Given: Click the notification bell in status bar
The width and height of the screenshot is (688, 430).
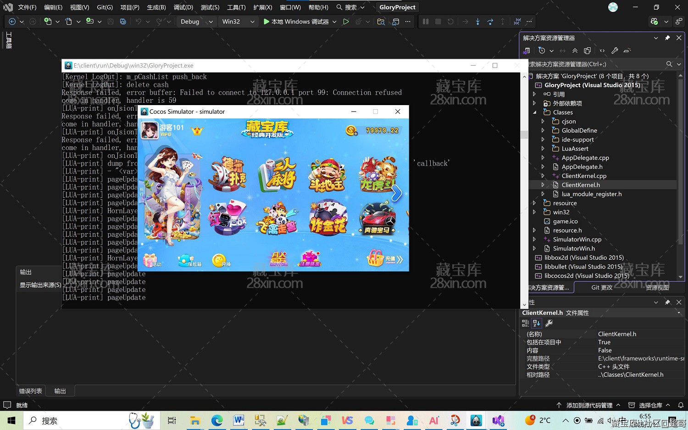Looking at the screenshot, I should pyautogui.click(x=681, y=405).
